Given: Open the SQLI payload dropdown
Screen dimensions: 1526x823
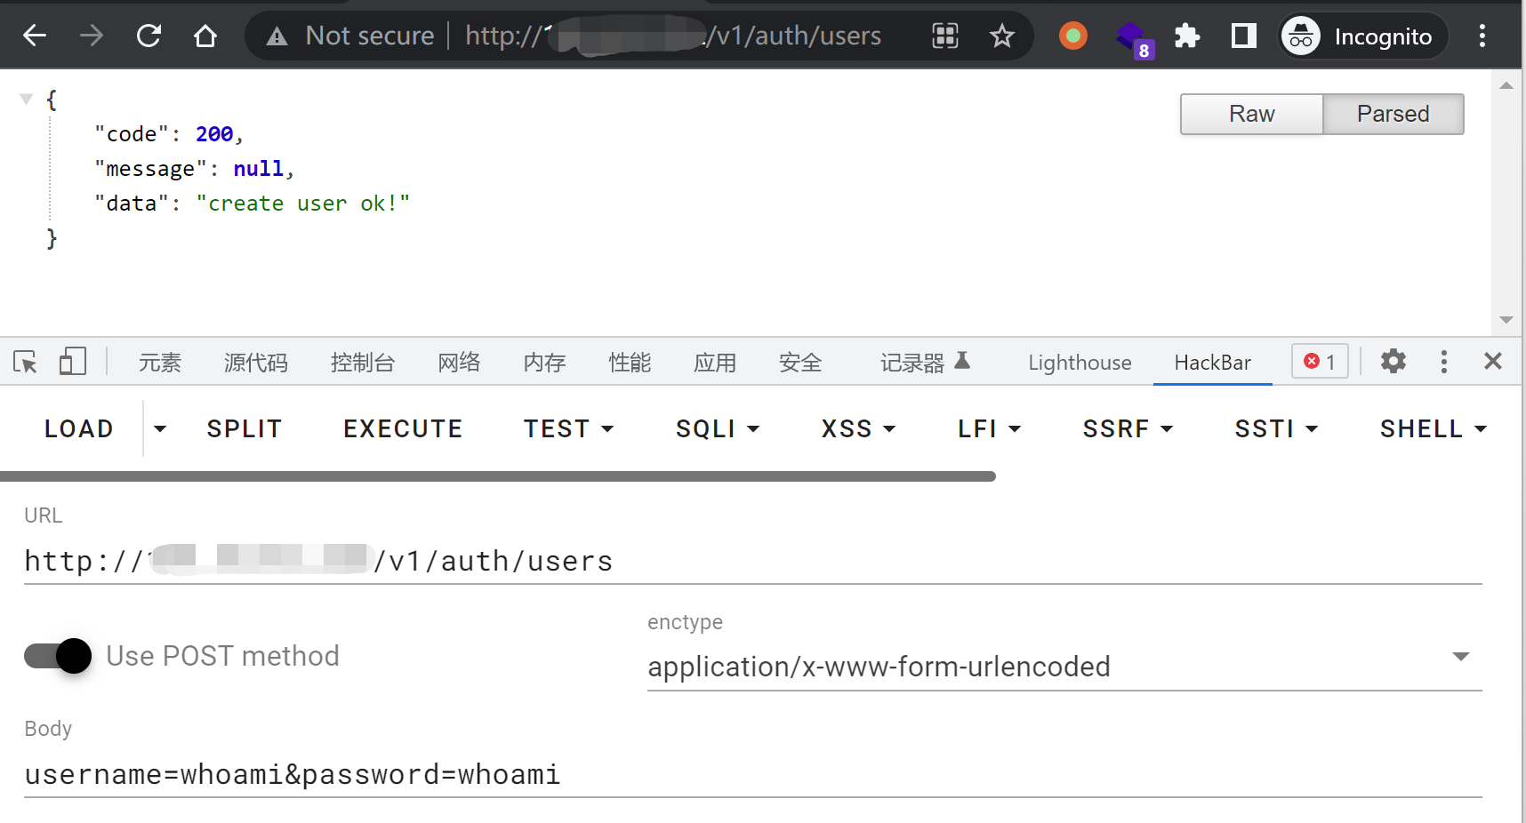Looking at the screenshot, I should coord(717,429).
